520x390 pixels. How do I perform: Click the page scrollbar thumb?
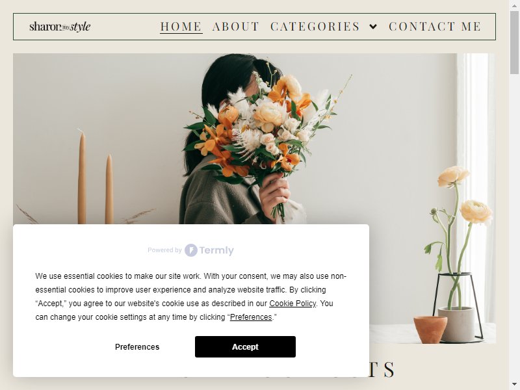[514, 43]
